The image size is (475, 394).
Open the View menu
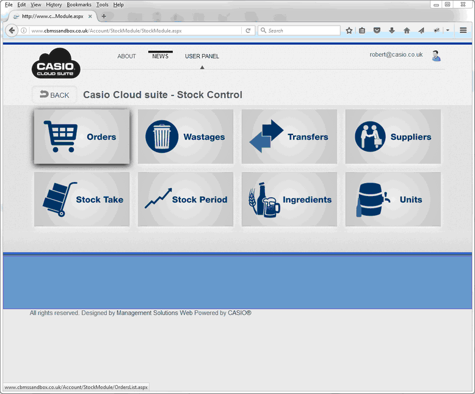pos(35,4)
